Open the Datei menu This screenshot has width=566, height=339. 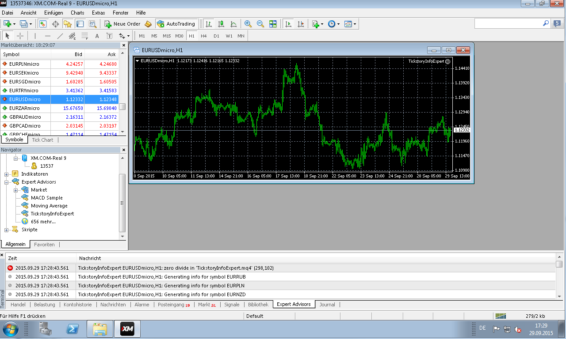click(x=8, y=13)
